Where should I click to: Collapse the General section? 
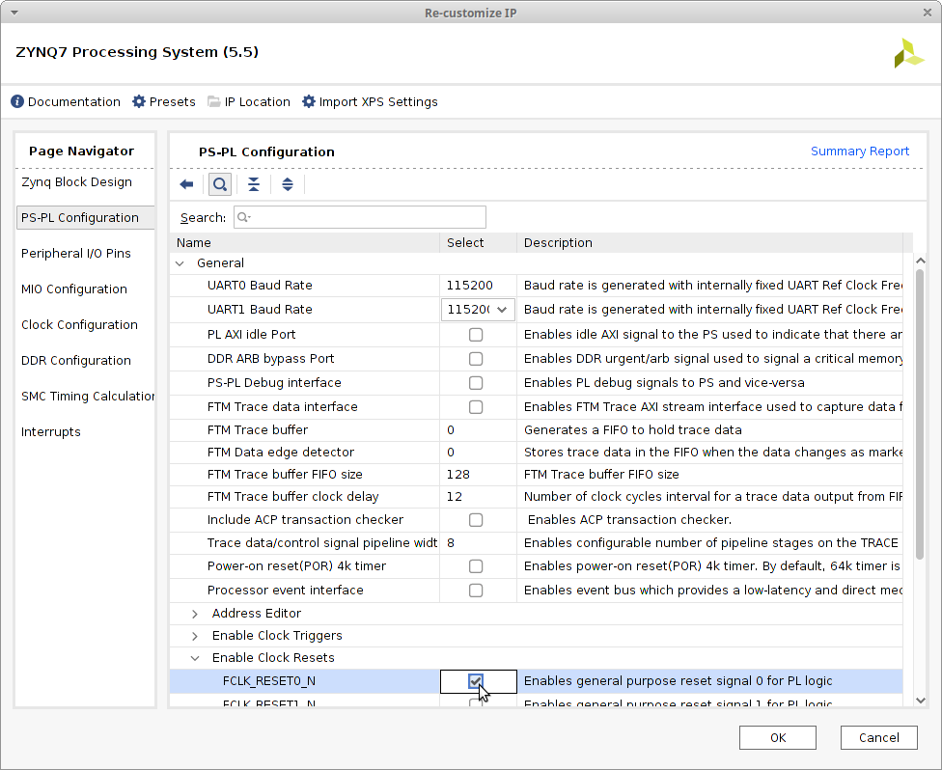tap(180, 263)
